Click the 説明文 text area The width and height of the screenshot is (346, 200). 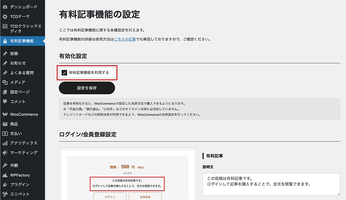coord(271,184)
